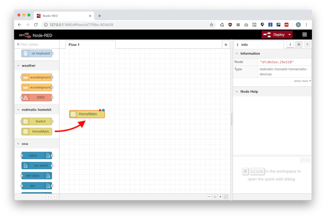Click the add new flow plus button
Image resolution: width=326 pixels, height=219 pixels.
[226, 45]
